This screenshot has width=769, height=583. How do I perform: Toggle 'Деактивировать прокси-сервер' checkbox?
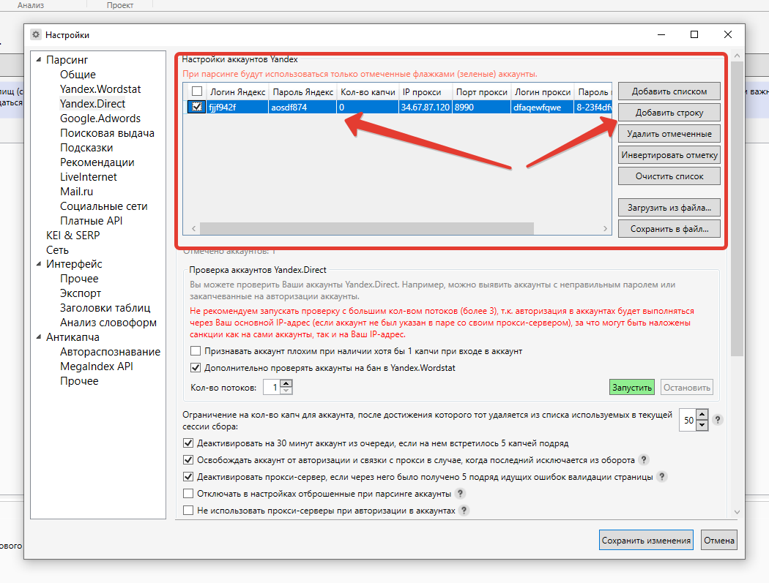(x=187, y=477)
